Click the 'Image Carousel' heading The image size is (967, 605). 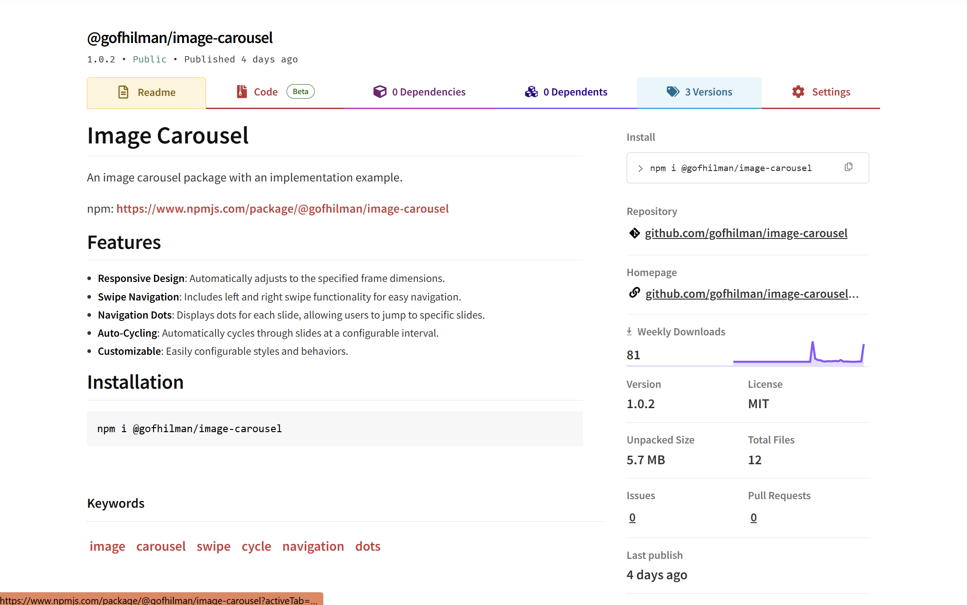pos(168,135)
